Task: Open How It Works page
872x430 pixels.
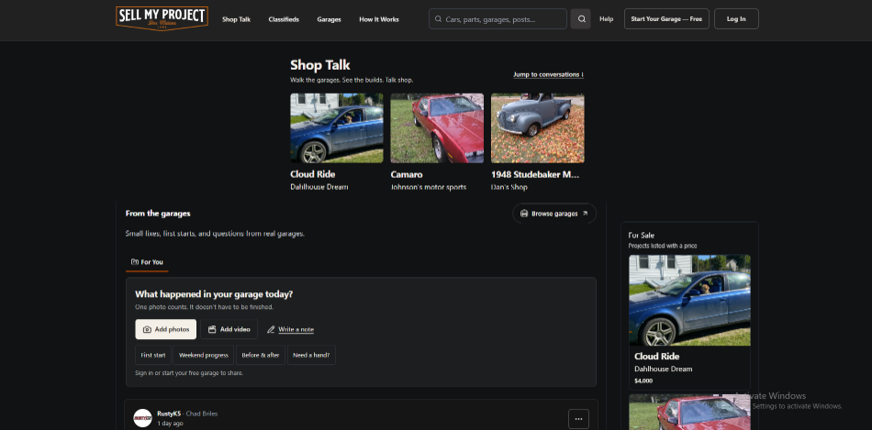Action: click(x=379, y=19)
